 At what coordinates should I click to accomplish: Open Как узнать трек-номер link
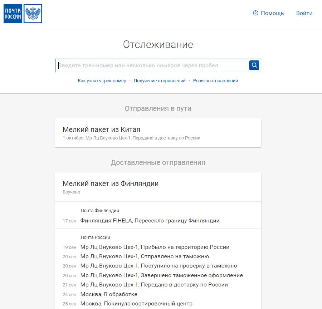[102, 81]
